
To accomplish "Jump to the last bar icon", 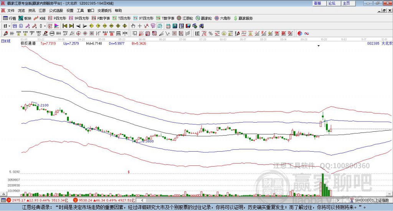I will click(x=71, y=26).
